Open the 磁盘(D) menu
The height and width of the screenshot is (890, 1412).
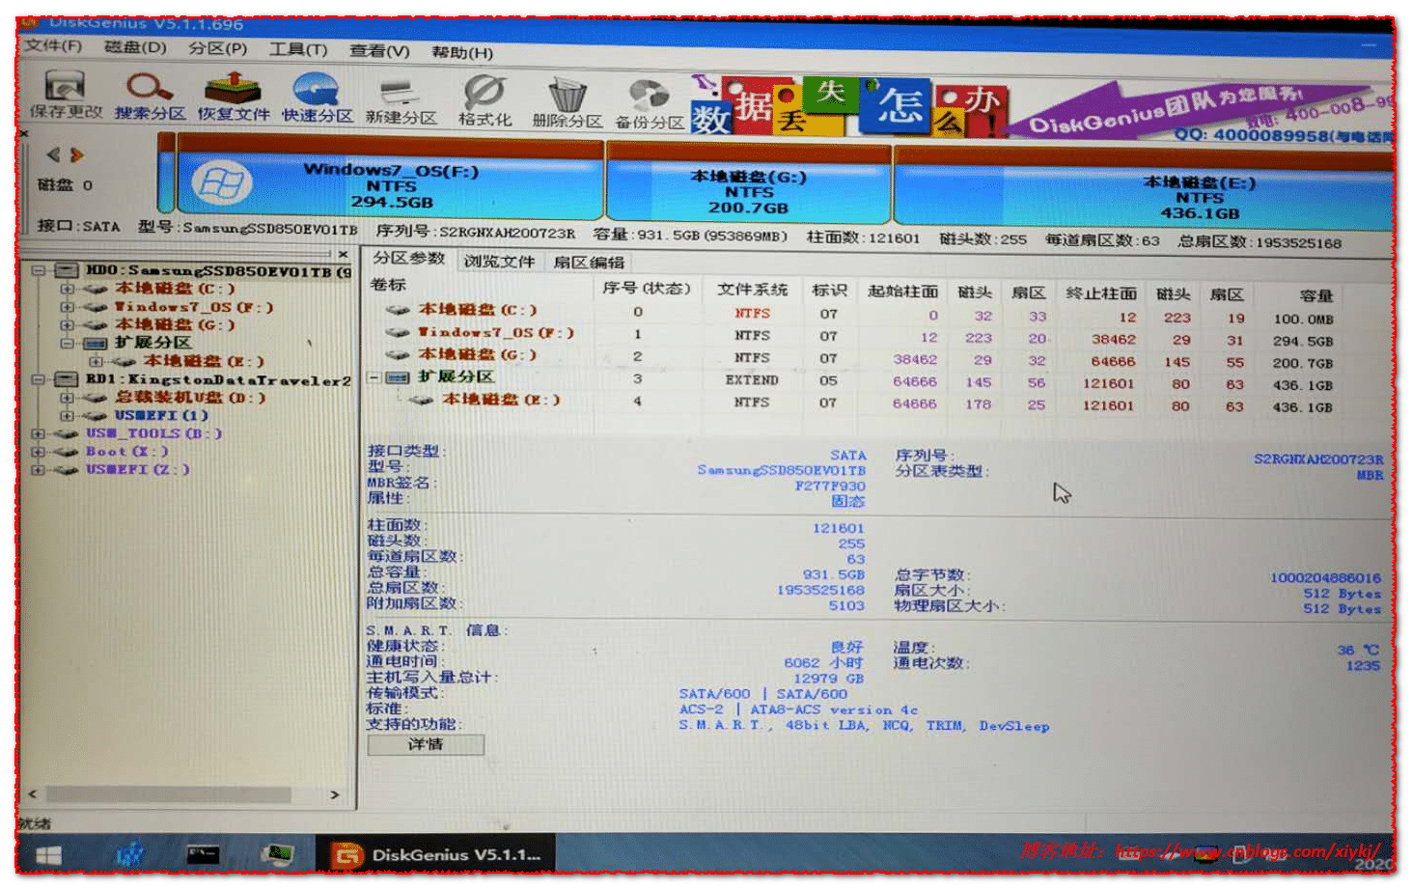[x=135, y=46]
